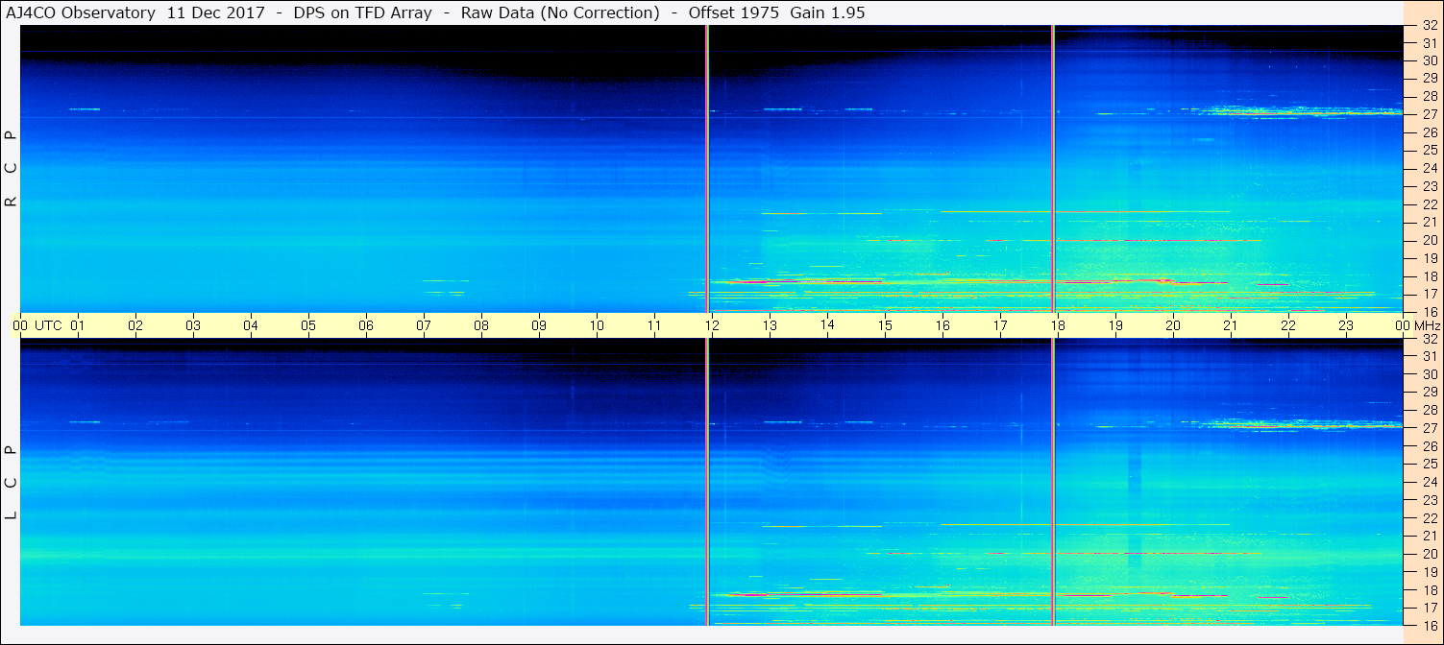Click hour '12' on the time axis
The height and width of the screenshot is (645, 1444).
712,325
